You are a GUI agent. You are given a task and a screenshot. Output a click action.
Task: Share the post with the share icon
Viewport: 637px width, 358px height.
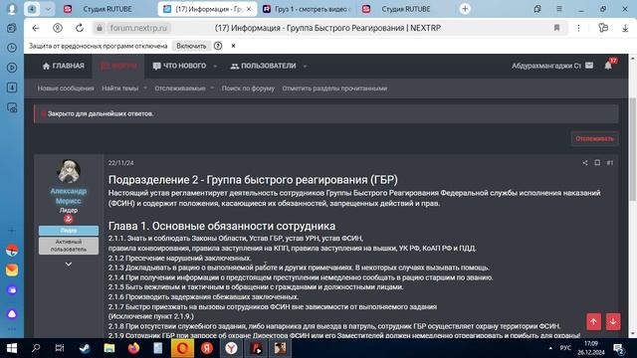585,163
